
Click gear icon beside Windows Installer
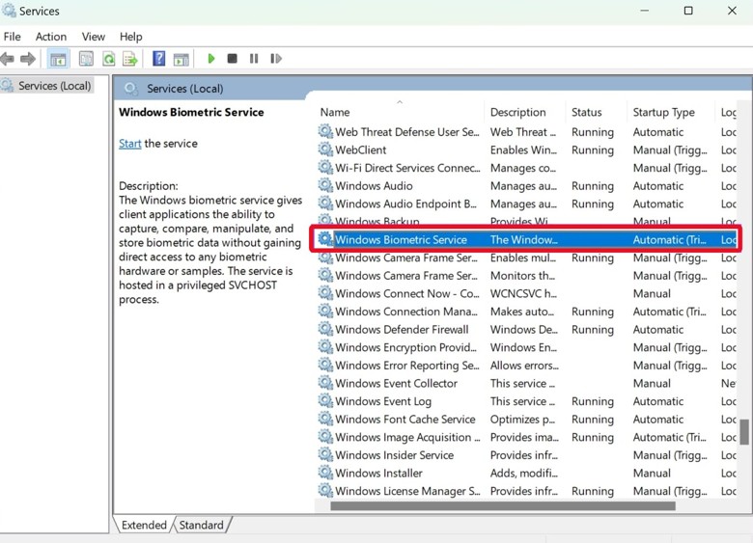click(x=325, y=473)
